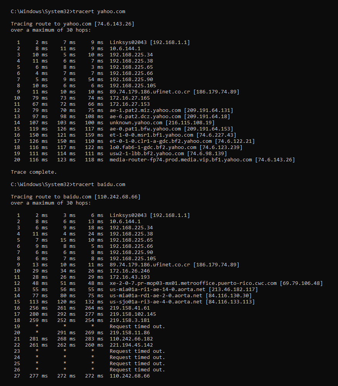Click hostname ae-6.pat2.dcz.yahoo.com
This screenshot has width=338, height=386.
tap(145, 117)
